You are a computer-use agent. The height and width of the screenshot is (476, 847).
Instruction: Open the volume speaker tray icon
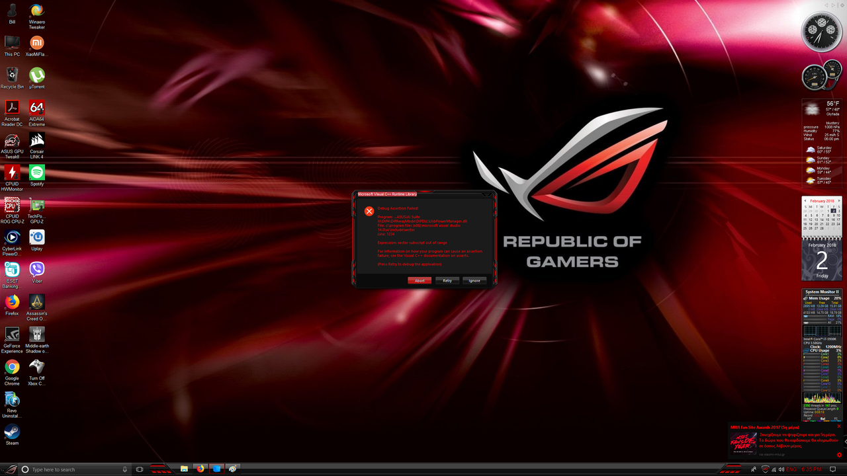click(x=781, y=469)
